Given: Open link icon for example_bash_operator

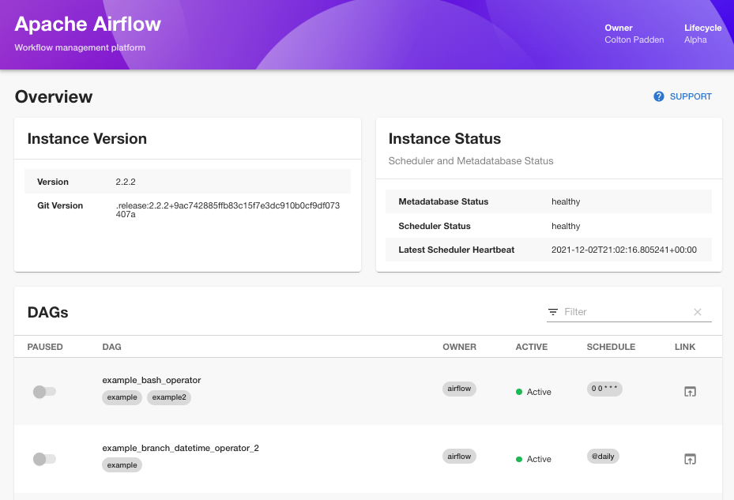Looking at the screenshot, I should (690, 391).
